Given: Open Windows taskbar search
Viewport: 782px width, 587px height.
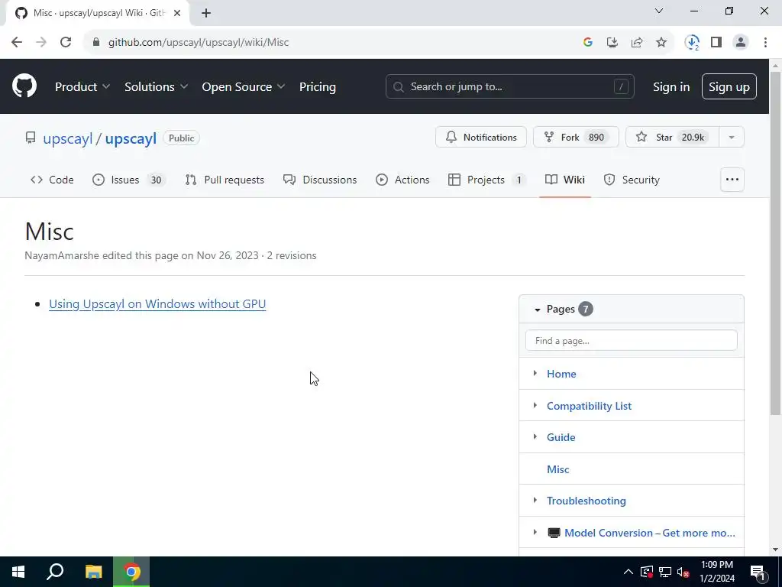Looking at the screenshot, I should click(x=55, y=572).
